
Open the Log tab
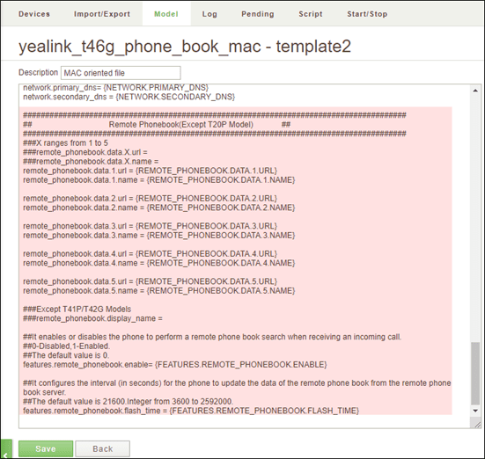coord(209,14)
